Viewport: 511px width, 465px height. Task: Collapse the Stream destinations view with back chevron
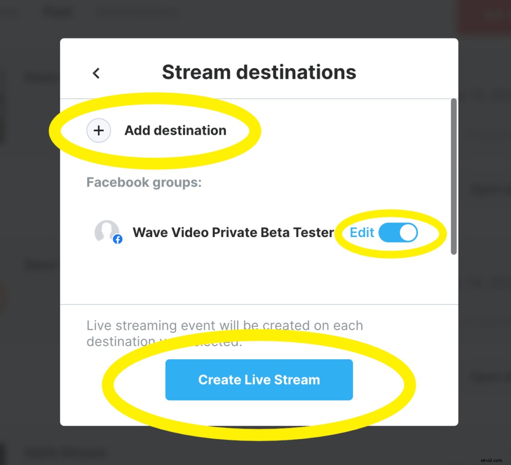click(x=96, y=72)
